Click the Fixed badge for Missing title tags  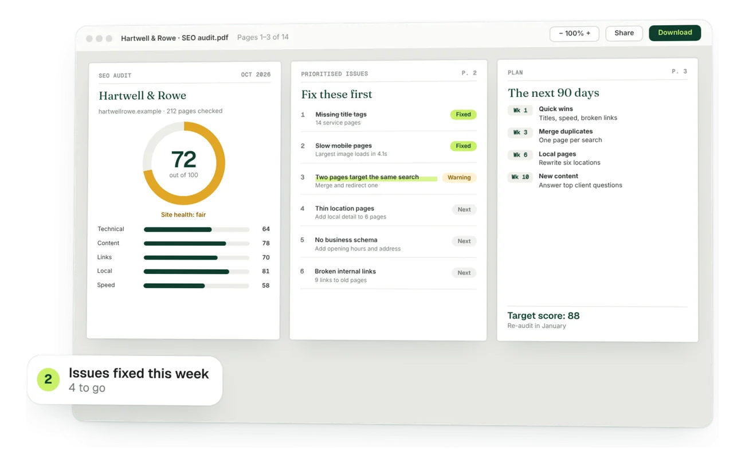(x=463, y=115)
